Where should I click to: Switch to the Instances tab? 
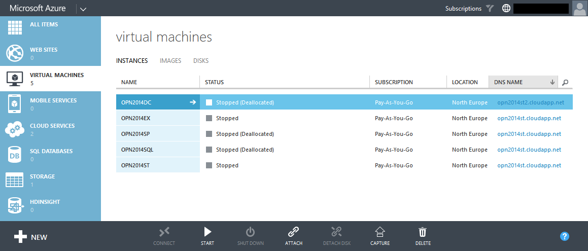132,61
